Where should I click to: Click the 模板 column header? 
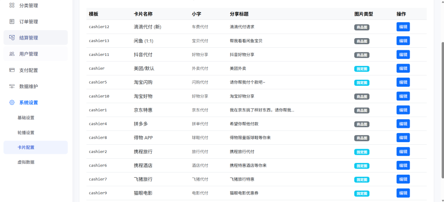[94, 14]
